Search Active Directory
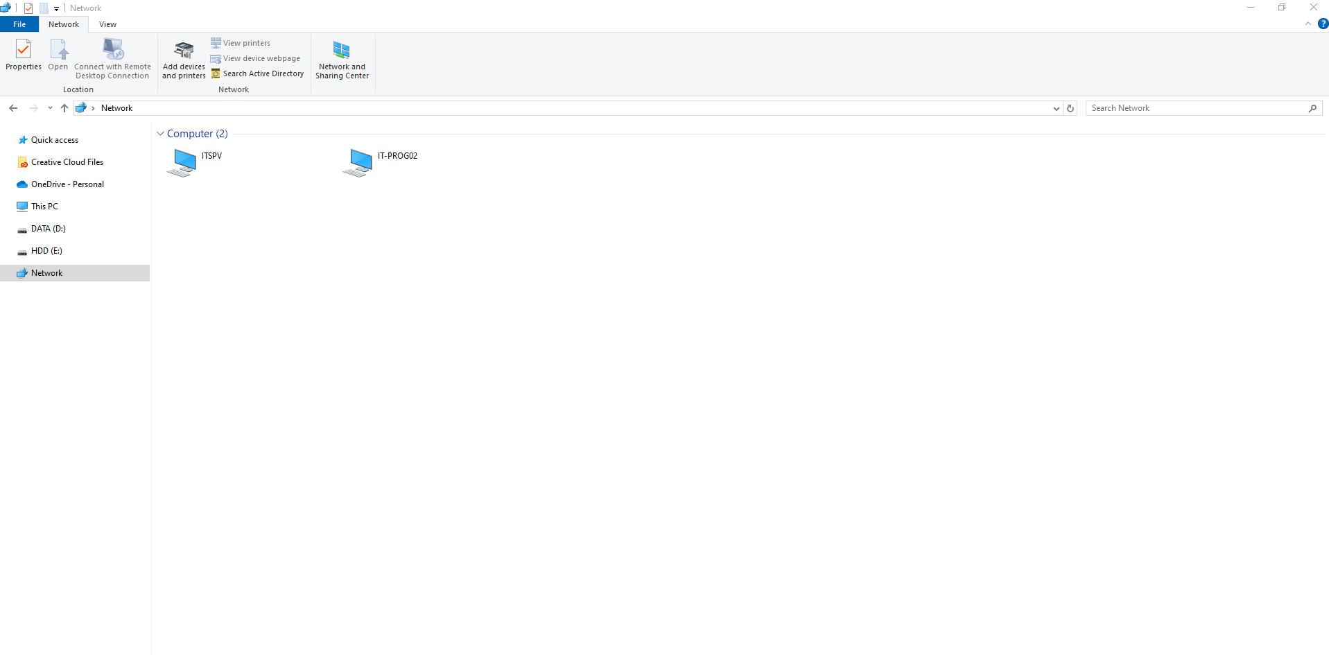 pyautogui.click(x=257, y=73)
